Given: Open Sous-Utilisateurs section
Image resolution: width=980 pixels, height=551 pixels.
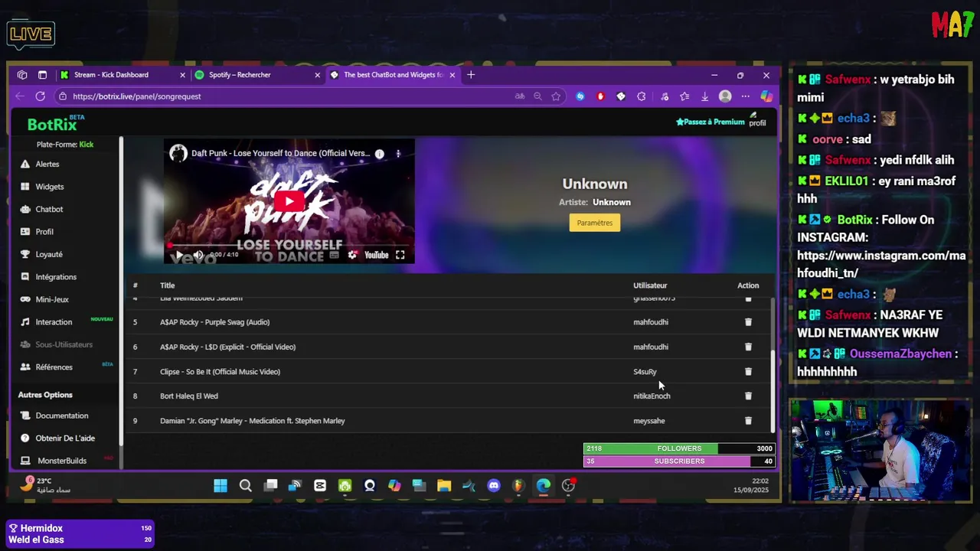Looking at the screenshot, I should [64, 344].
